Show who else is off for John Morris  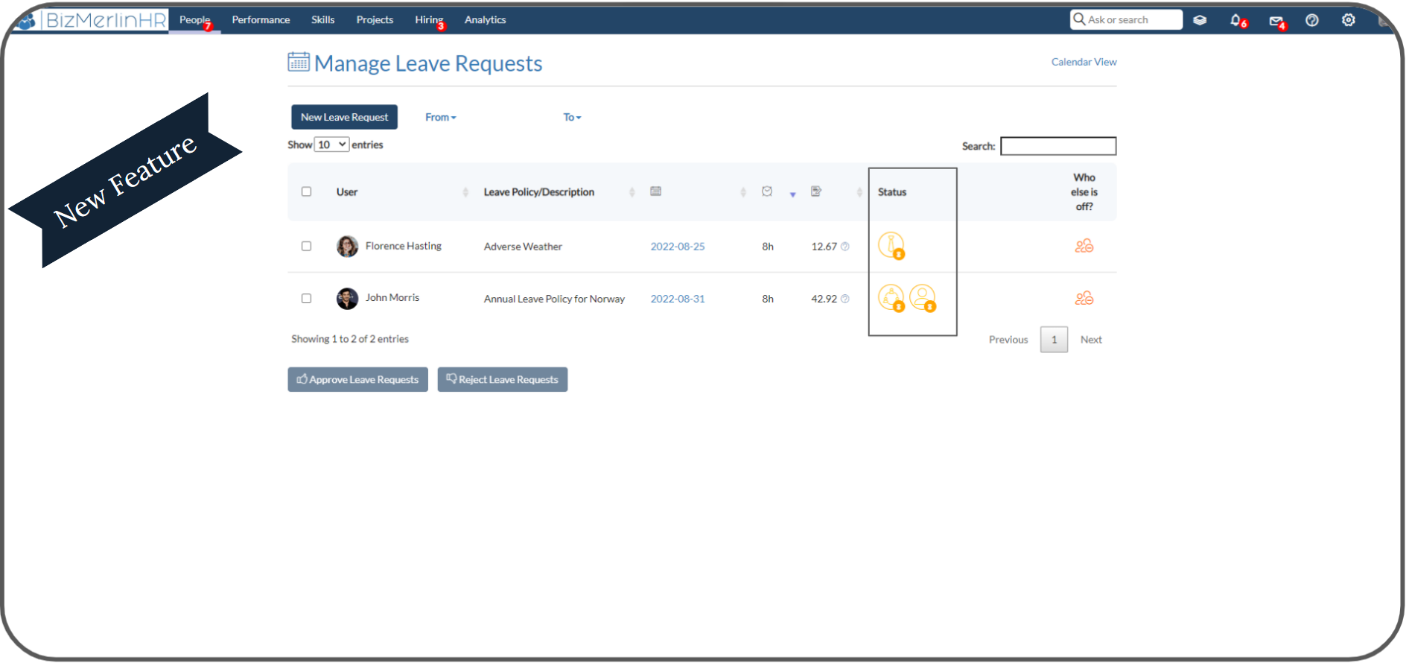tap(1084, 298)
